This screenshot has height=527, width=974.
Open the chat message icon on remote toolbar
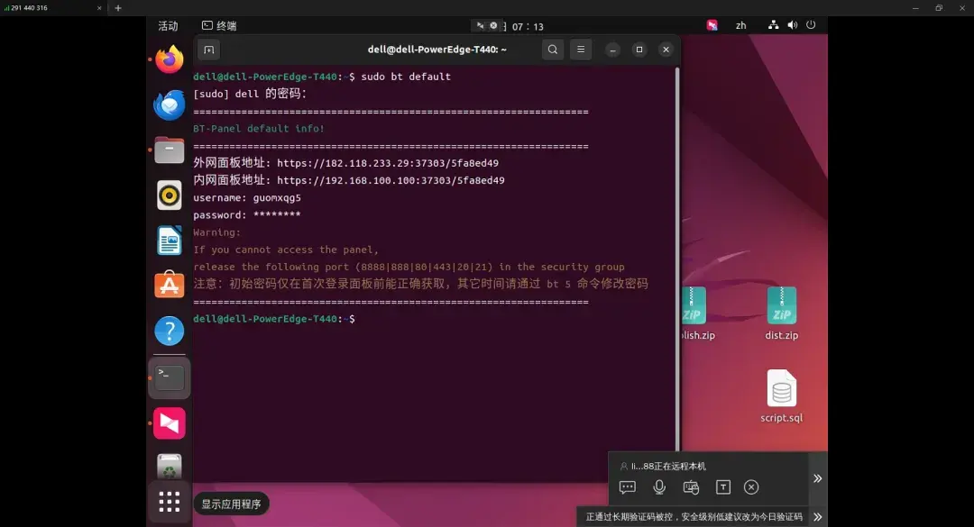coord(627,486)
